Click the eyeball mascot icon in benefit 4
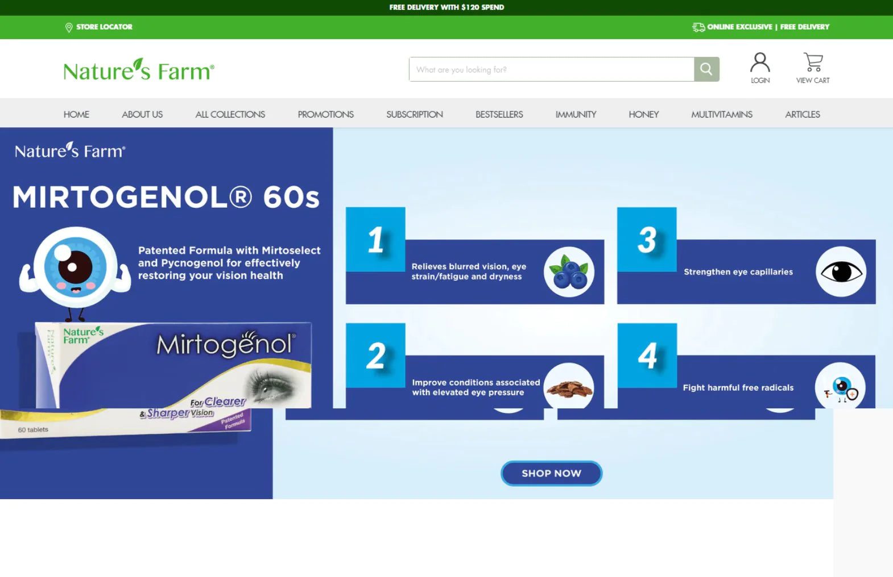Viewport: 893px width, 577px height. click(x=840, y=387)
